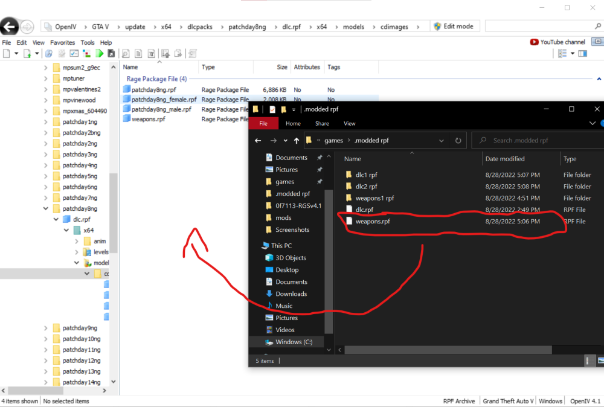Click the OpenIV back navigation arrow
The height and width of the screenshot is (407, 604).
(9, 27)
